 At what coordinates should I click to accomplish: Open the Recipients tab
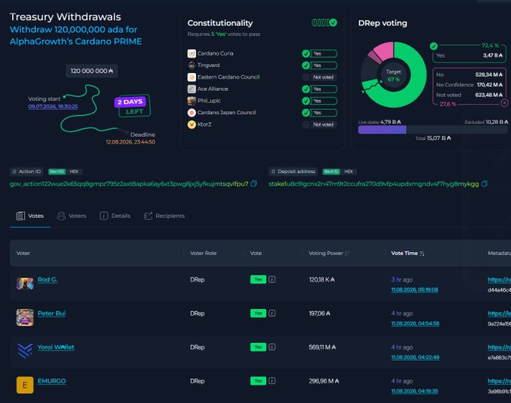[165, 216]
